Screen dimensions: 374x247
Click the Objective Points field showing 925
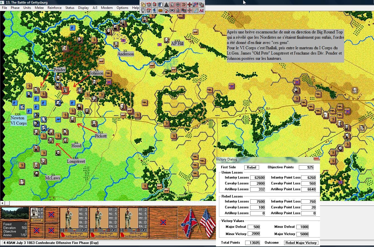tap(306, 167)
